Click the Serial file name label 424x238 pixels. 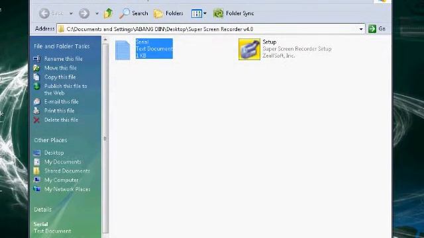(142, 42)
